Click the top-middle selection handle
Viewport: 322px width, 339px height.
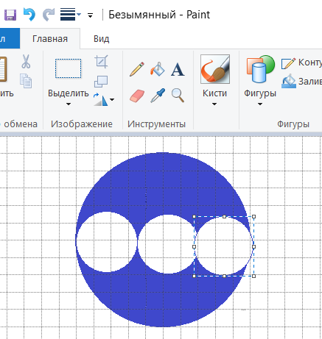[224, 217]
